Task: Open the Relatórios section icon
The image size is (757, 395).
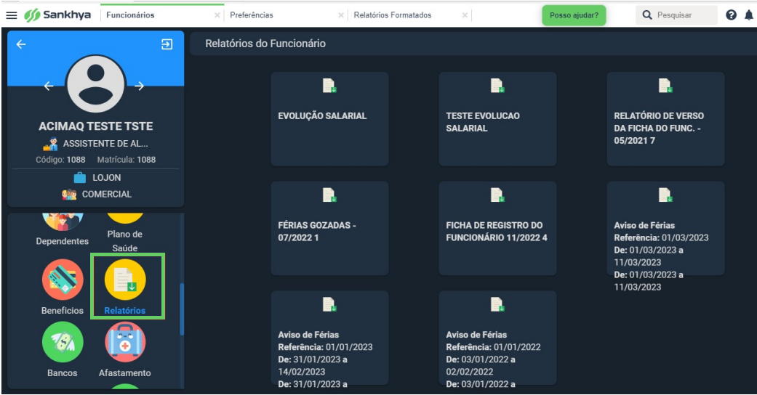Action: [125, 280]
